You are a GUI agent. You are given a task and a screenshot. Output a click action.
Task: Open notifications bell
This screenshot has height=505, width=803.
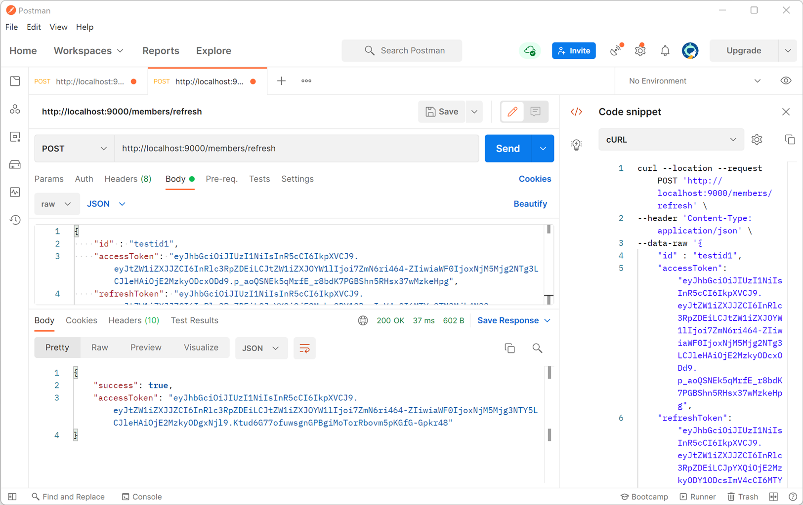pos(665,50)
